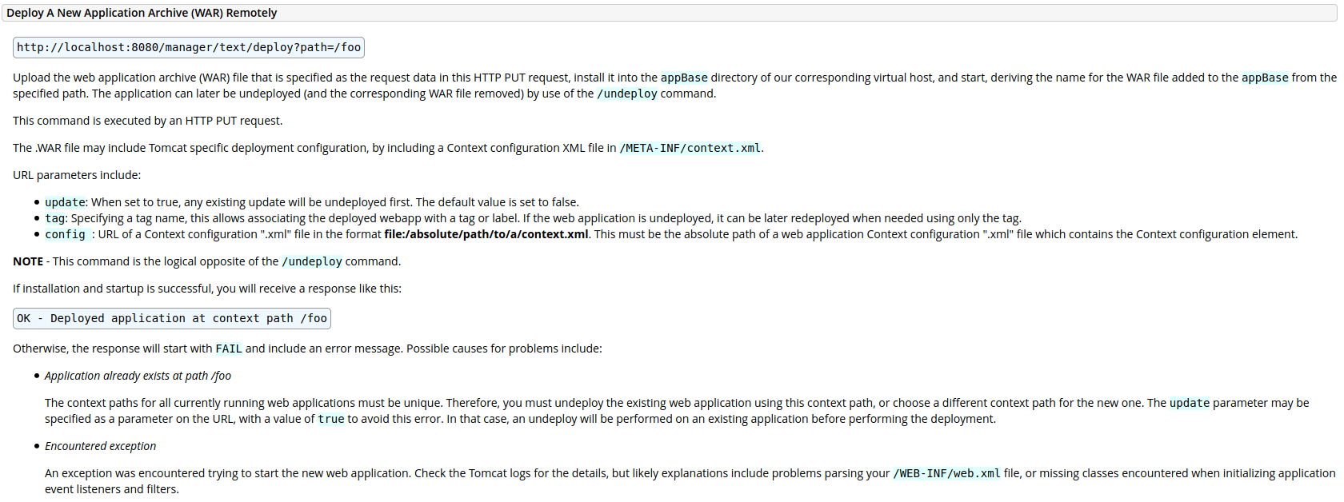Screen dimensions: 1344x502
Task: Click the /META-INF/context.xml inline code
Action: point(690,148)
